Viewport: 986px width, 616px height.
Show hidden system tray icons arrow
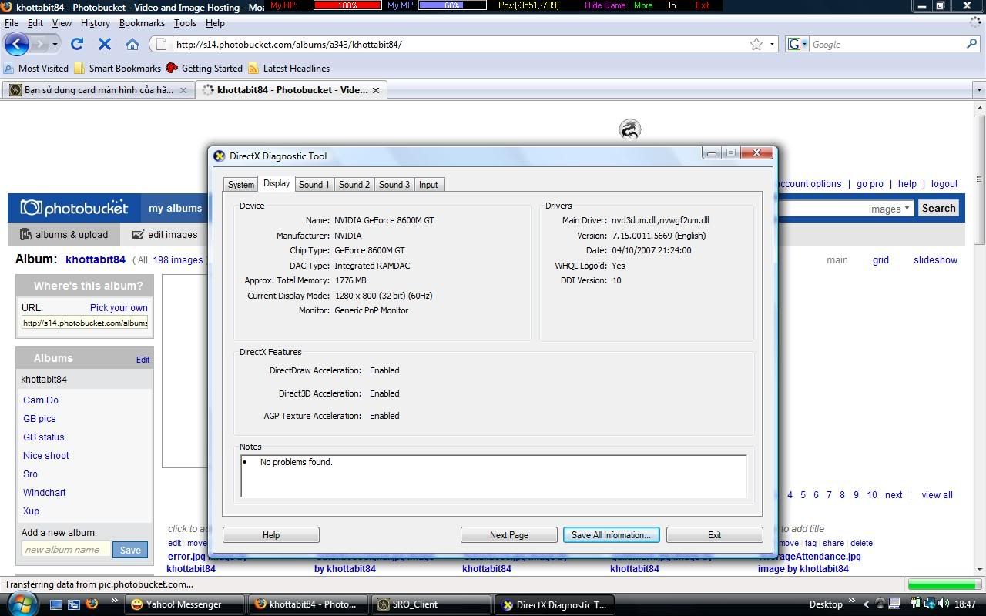(866, 604)
